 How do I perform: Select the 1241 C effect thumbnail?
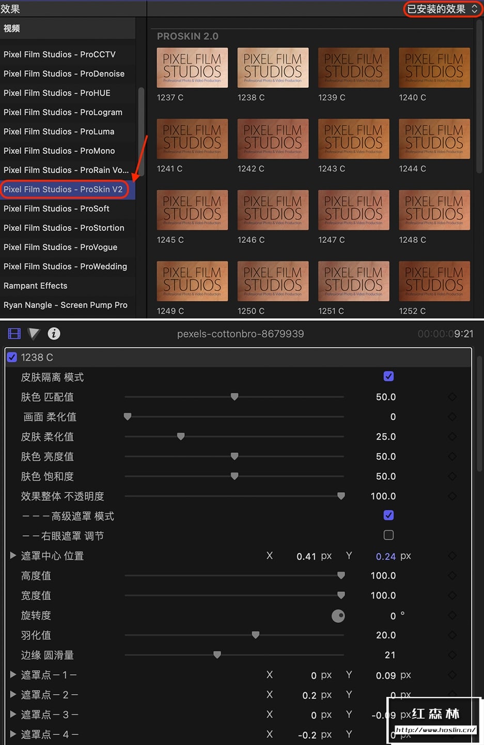(192, 139)
